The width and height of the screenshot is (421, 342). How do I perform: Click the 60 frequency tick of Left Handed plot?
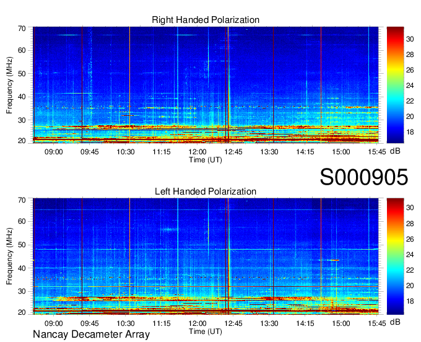22,222
